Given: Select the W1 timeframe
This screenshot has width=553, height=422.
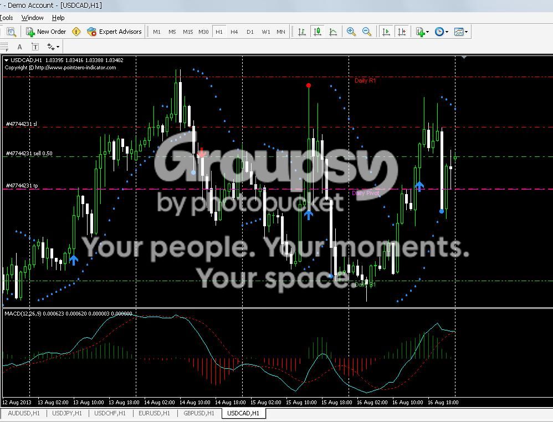Looking at the screenshot, I should (x=266, y=32).
